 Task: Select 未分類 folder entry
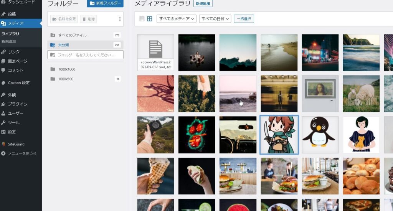click(x=64, y=45)
